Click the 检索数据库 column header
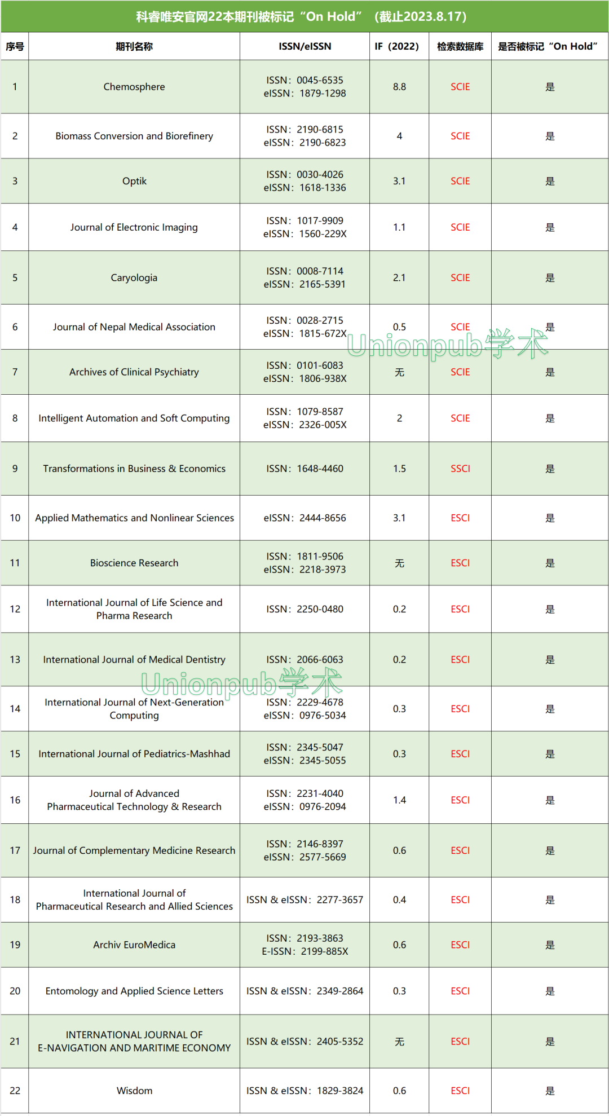The height and width of the screenshot is (1116, 609). click(x=460, y=46)
